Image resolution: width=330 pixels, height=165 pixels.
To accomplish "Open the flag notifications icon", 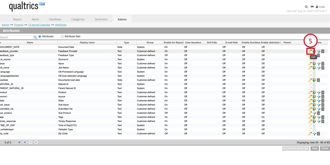I will [312, 7].
